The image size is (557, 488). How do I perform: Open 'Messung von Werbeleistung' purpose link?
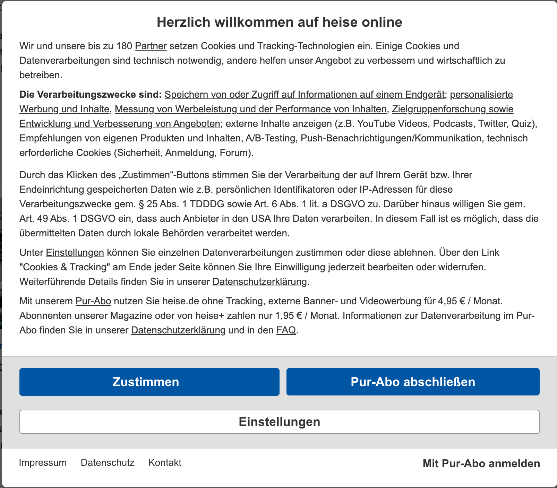(x=250, y=109)
